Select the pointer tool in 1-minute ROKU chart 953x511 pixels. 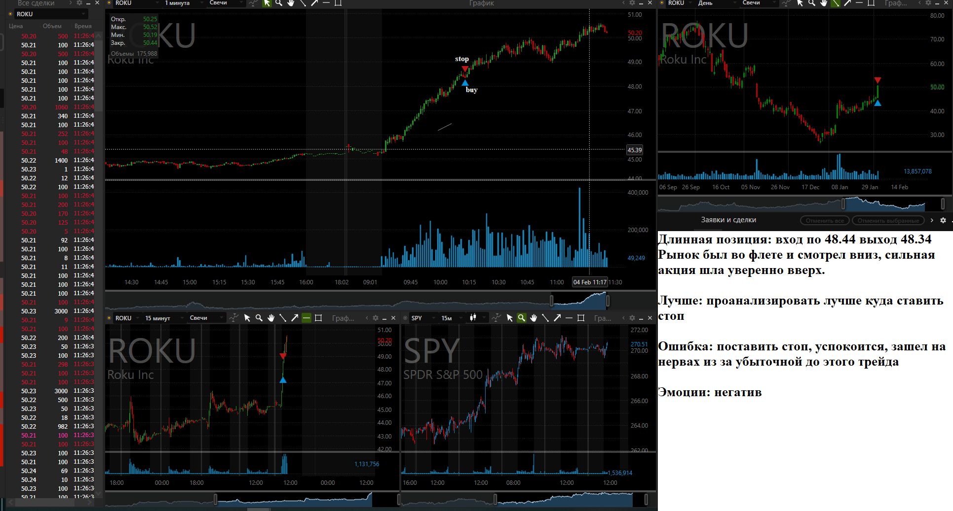pos(267,3)
